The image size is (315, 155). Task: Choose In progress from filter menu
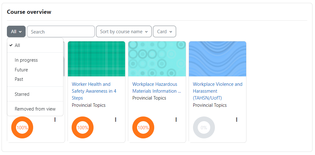tap(35, 60)
